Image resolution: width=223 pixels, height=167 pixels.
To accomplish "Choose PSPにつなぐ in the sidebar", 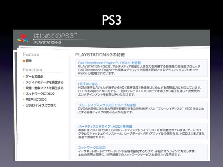I will click(x=36, y=100).
